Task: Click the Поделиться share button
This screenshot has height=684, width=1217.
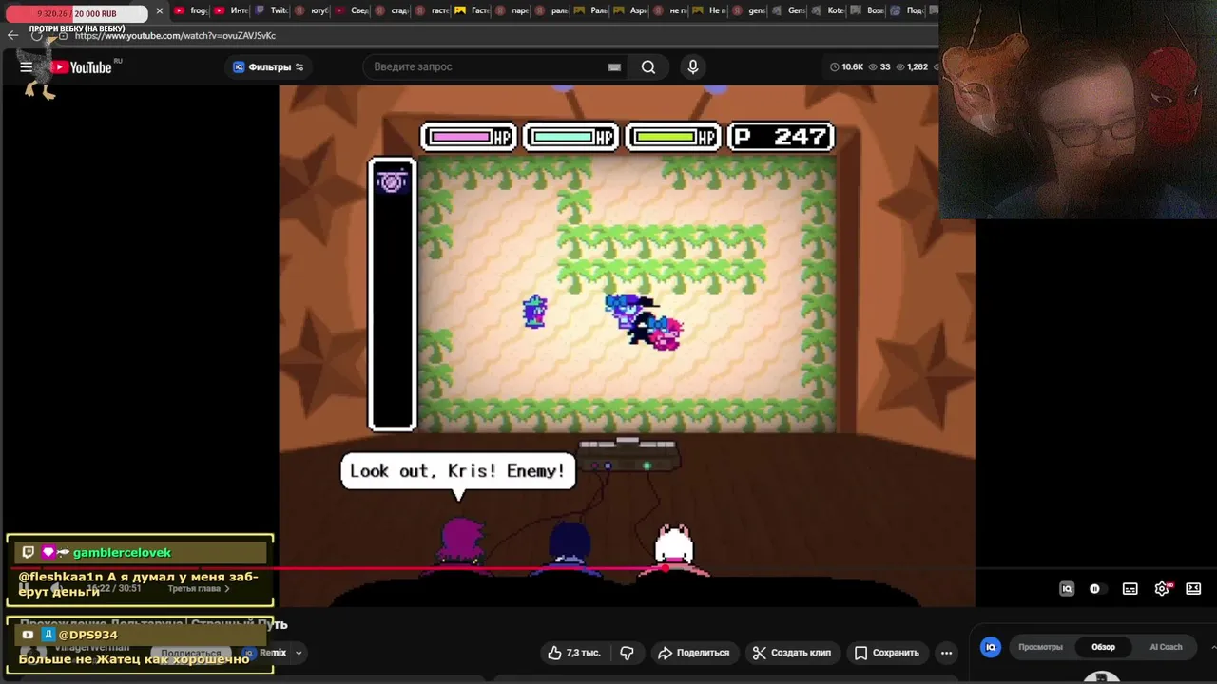Action: click(694, 653)
